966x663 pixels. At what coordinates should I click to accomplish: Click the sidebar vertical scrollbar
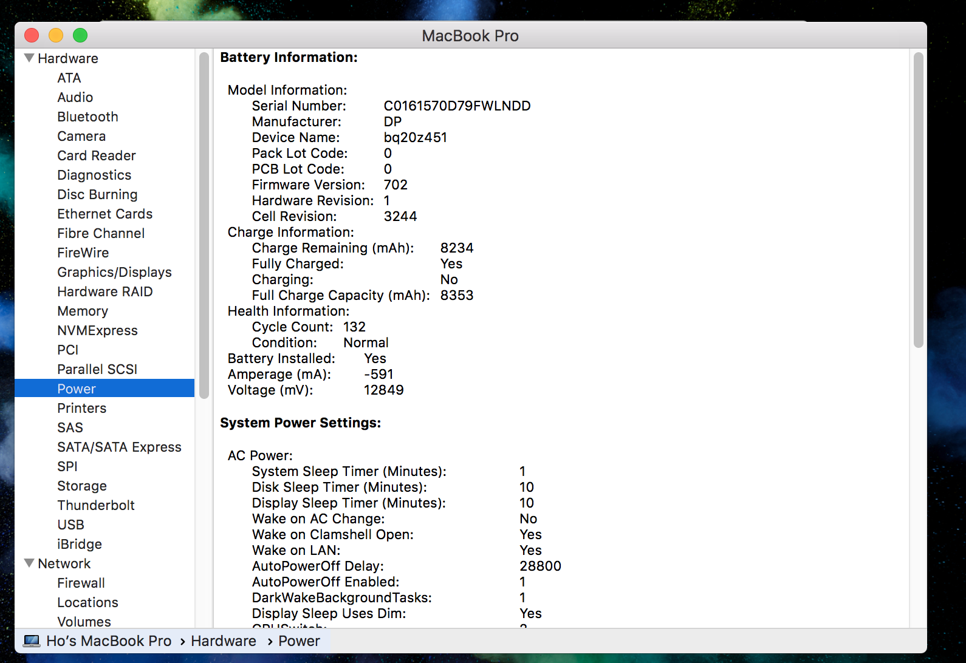[204, 225]
